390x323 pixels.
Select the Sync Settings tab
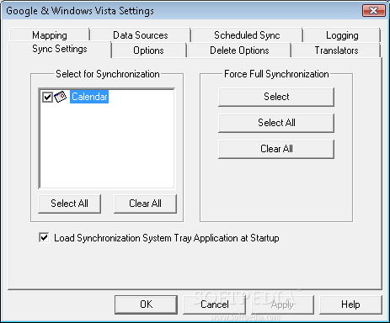click(x=60, y=49)
